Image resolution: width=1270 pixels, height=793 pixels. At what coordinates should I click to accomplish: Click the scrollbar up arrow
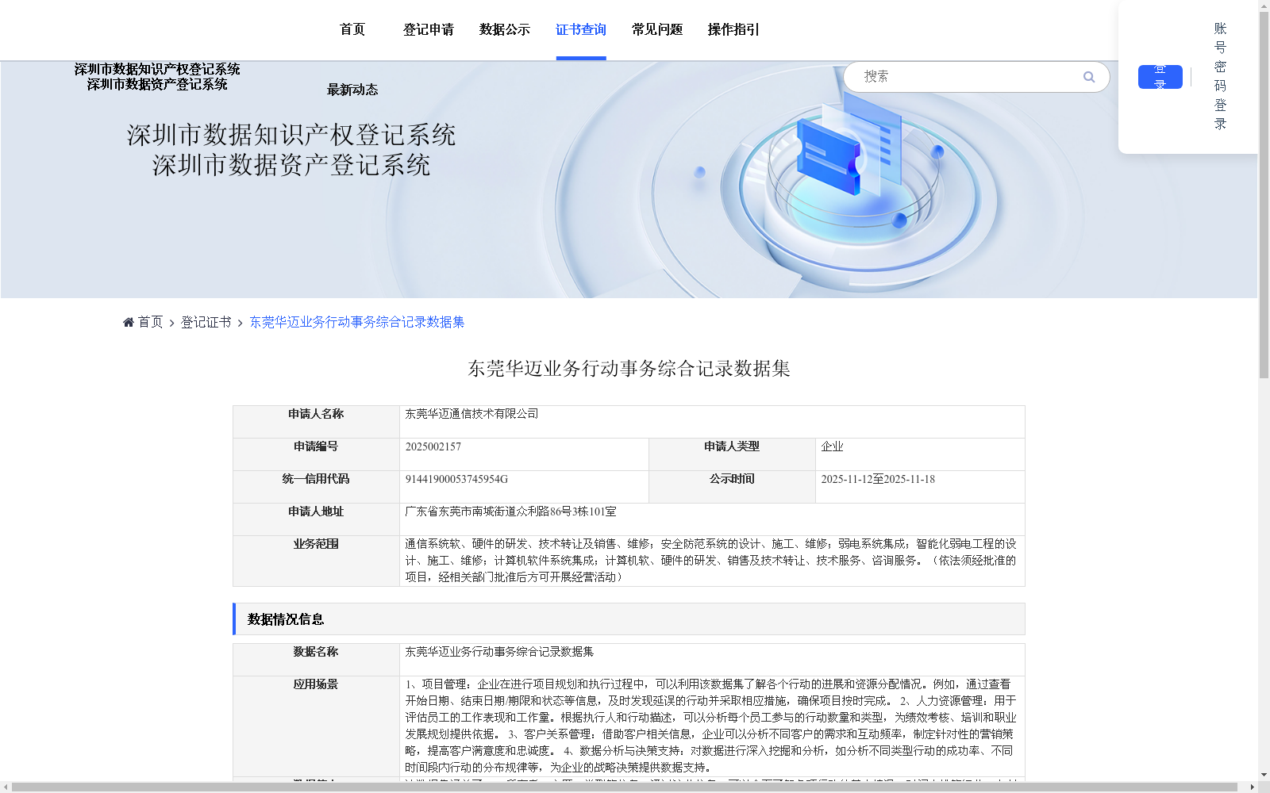tap(1264, 5)
